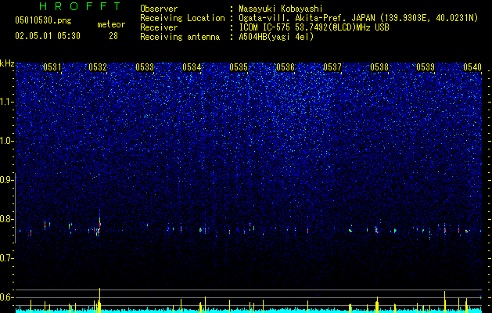
Task: Select the filename 05010530.png
Action: [x=43, y=20]
